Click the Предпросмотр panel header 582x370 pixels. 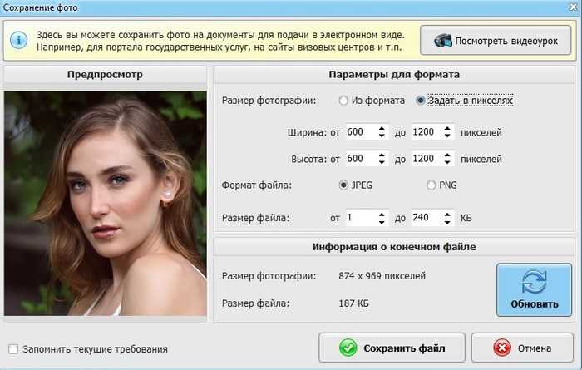[x=105, y=75]
